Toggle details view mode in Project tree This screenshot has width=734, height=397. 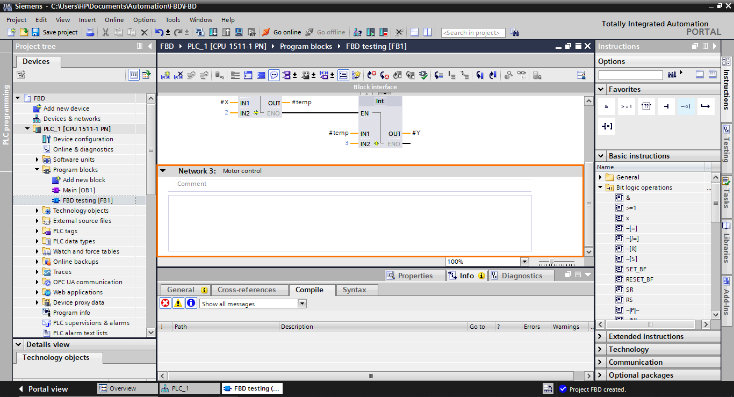pyautogui.click(x=133, y=75)
